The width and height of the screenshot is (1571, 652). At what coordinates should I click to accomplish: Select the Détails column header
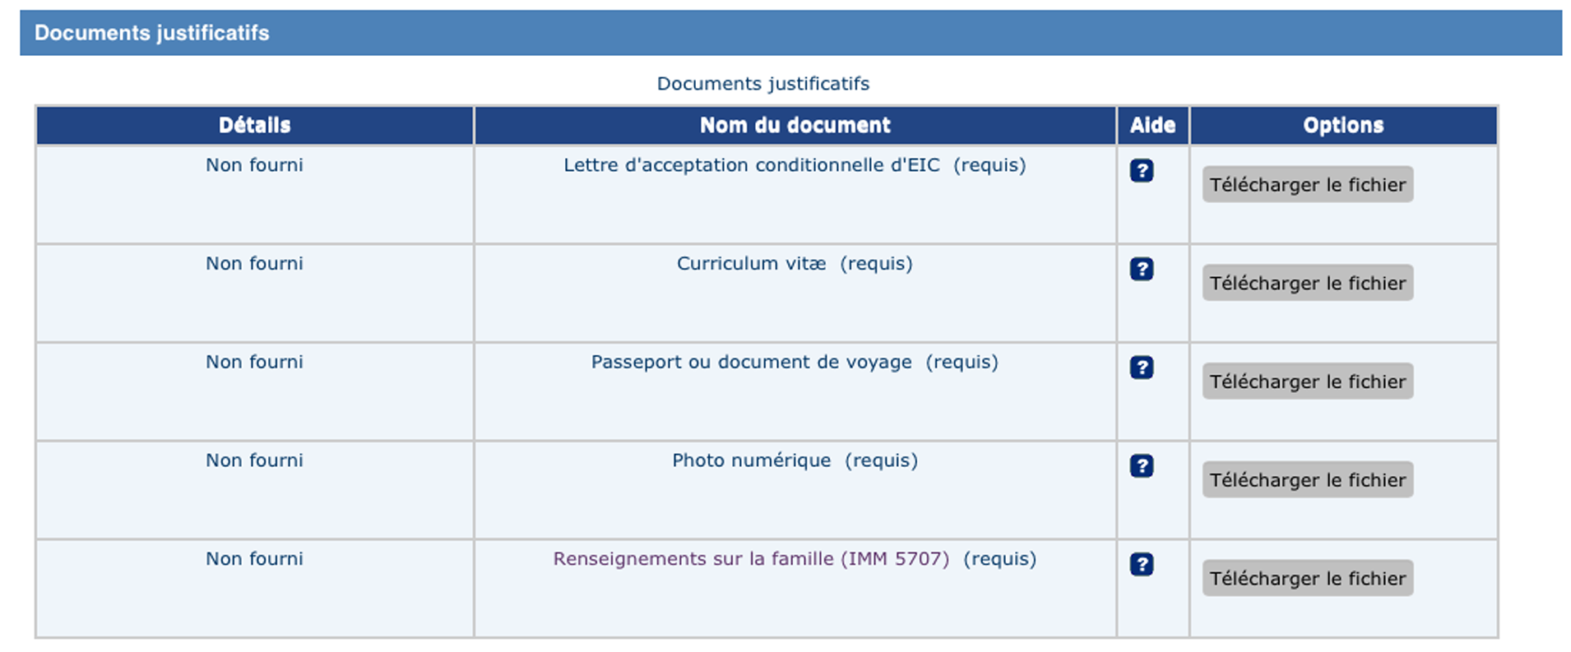[x=253, y=125]
